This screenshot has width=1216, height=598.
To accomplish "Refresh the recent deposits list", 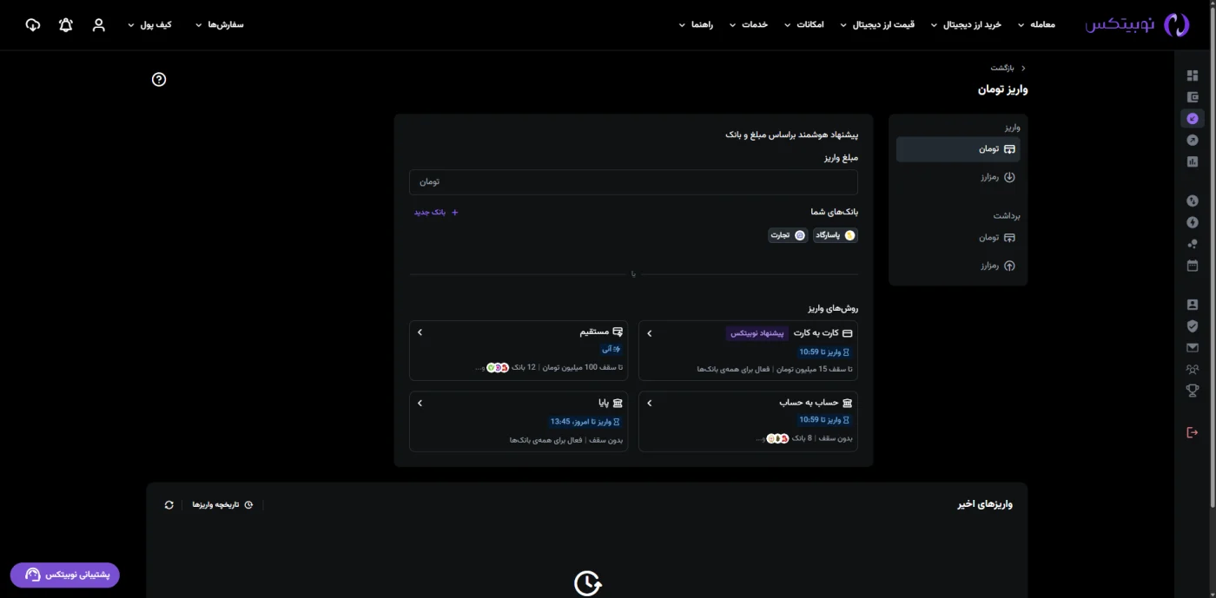I will [169, 504].
